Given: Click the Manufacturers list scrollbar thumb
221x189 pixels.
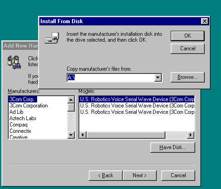Looking at the screenshot, I should click(x=71, y=107).
